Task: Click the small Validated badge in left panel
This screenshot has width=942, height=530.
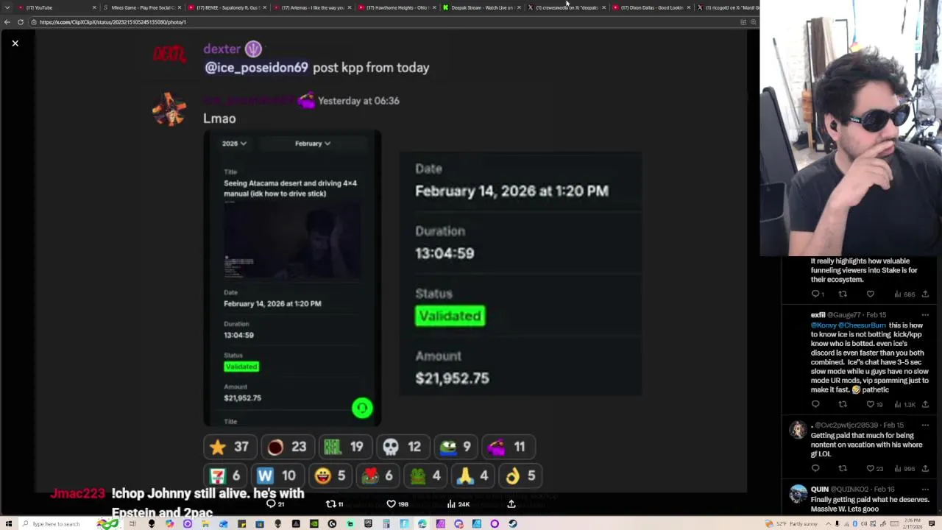Action: click(241, 367)
